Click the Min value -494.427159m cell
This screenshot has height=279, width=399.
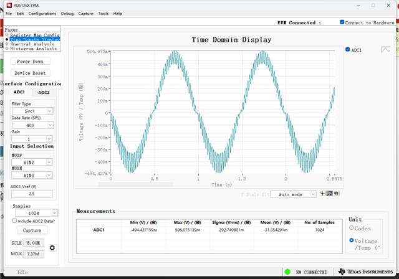144,230
